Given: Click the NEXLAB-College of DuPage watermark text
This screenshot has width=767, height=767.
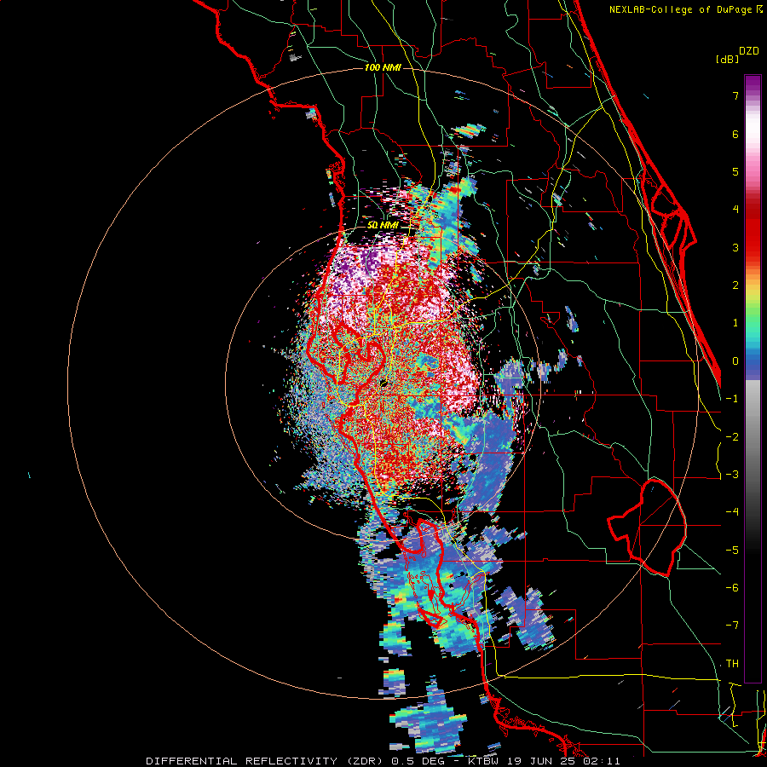Looking at the screenshot, I should pyautogui.click(x=685, y=9).
